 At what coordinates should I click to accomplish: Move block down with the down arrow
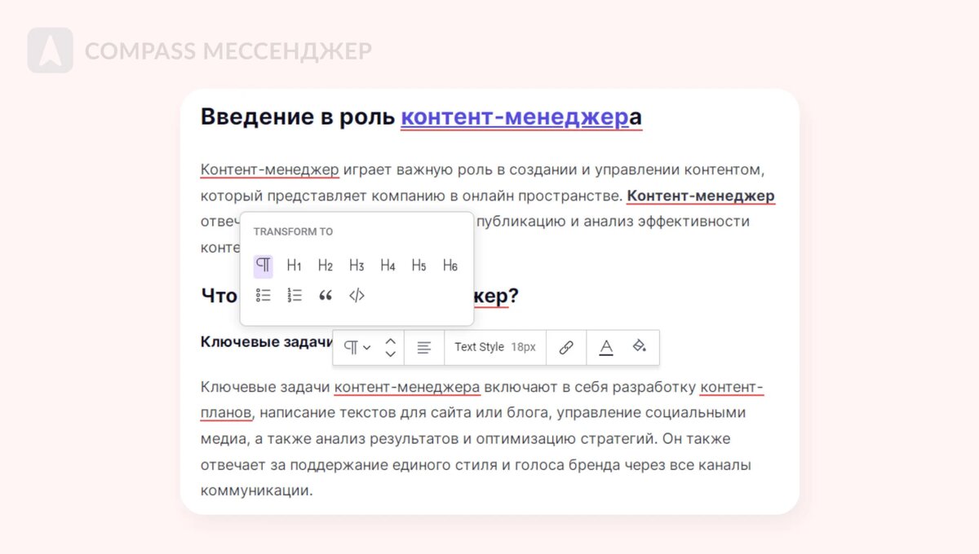(391, 354)
